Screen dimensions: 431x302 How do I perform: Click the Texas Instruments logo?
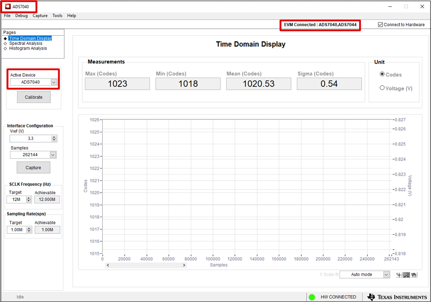(397, 297)
